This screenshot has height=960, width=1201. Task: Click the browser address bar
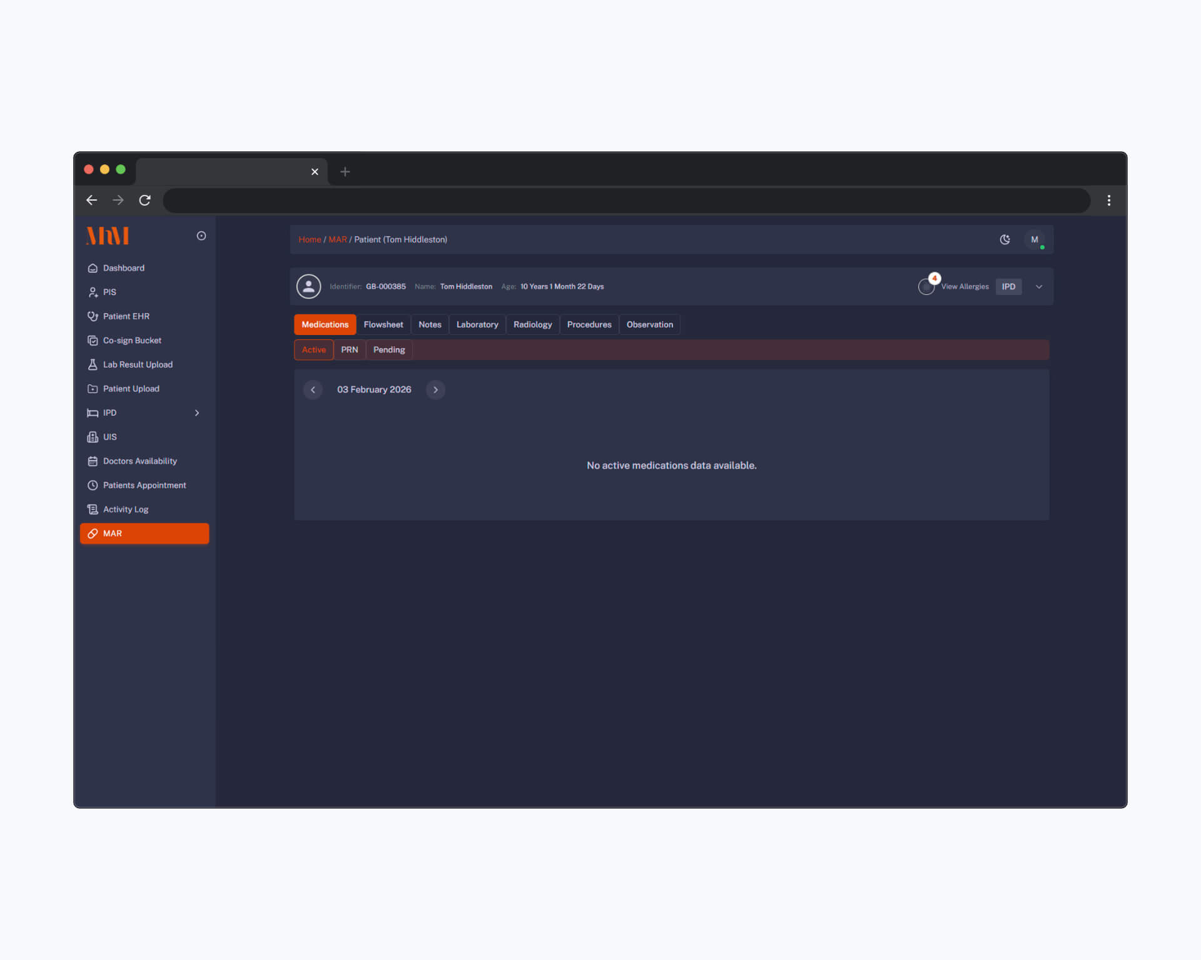(x=626, y=201)
